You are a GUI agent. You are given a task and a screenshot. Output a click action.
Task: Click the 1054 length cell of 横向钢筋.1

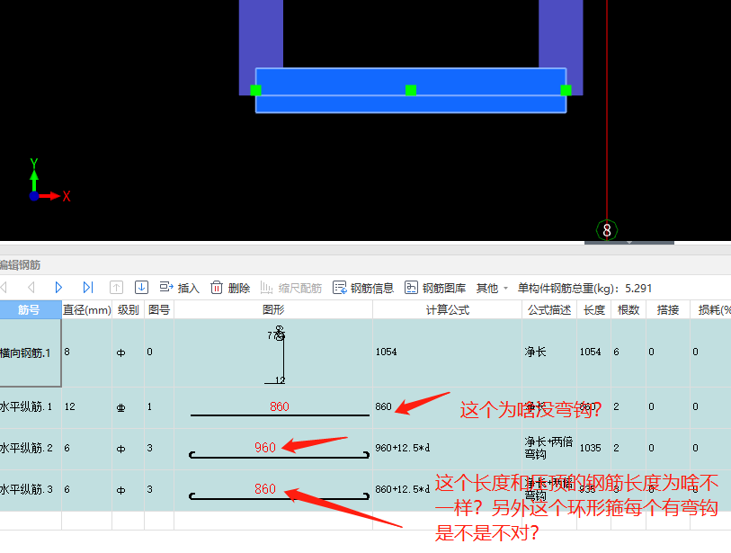point(593,352)
